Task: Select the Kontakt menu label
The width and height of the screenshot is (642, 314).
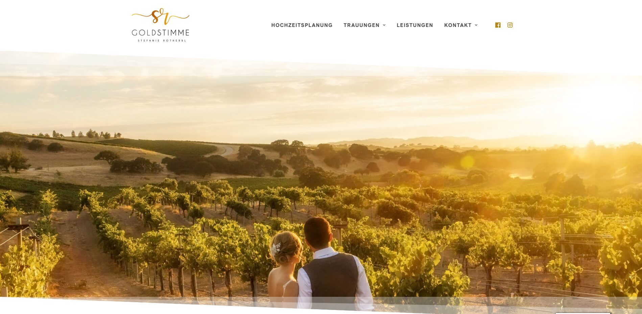Action: [x=458, y=25]
